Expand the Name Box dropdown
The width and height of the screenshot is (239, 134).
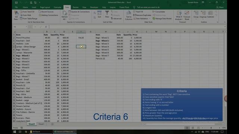click(26, 27)
